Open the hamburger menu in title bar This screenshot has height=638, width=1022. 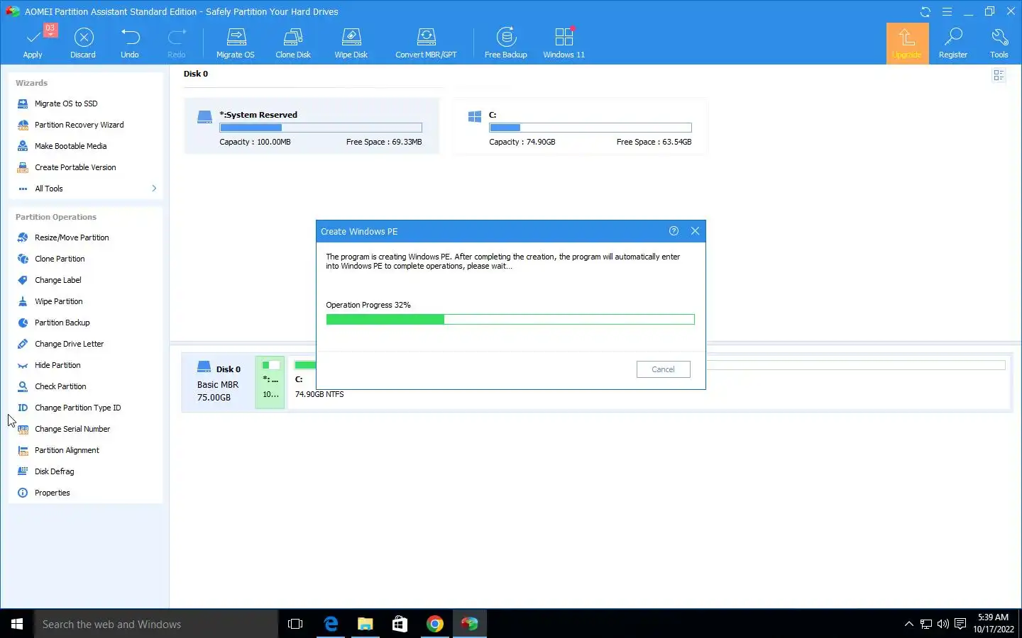(947, 12)
